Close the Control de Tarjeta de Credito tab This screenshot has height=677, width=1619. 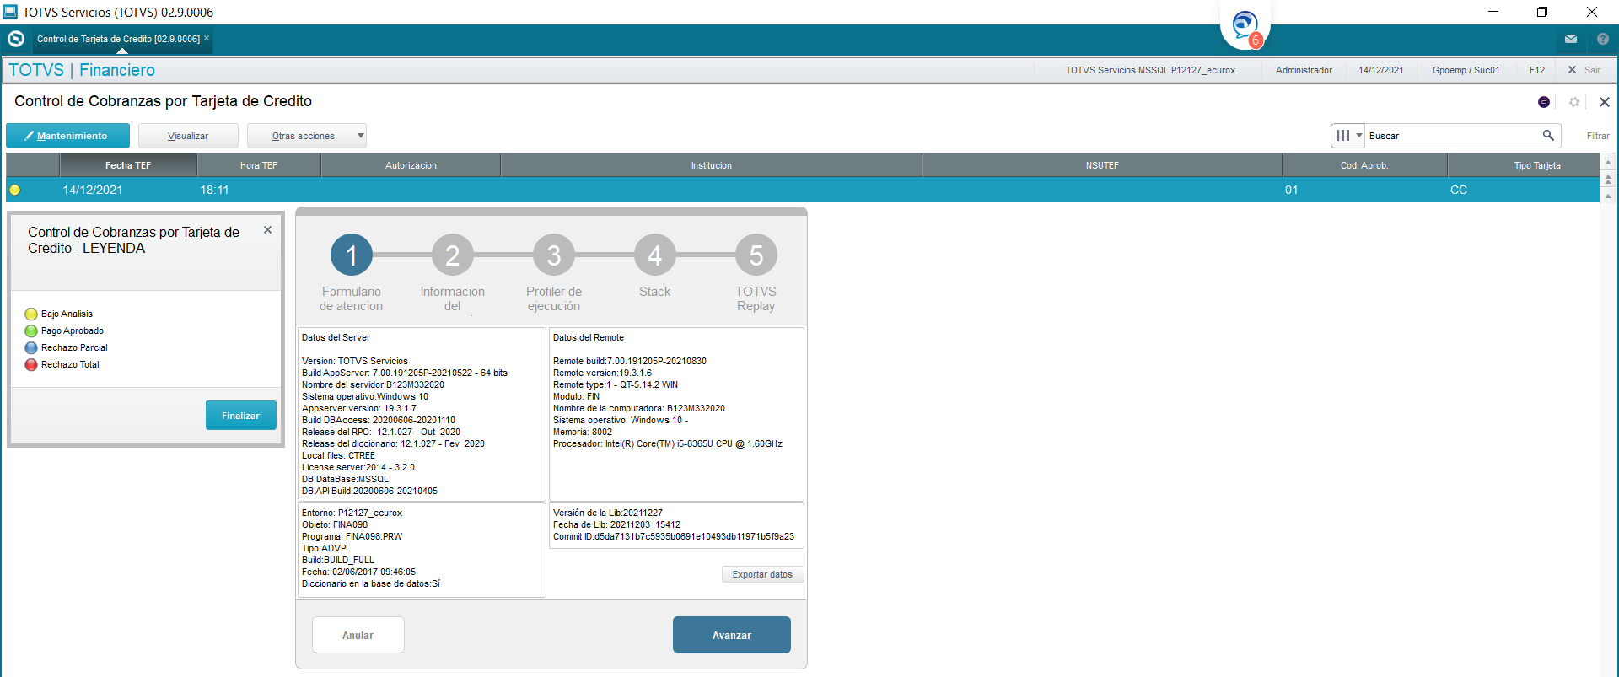point(207,38)
